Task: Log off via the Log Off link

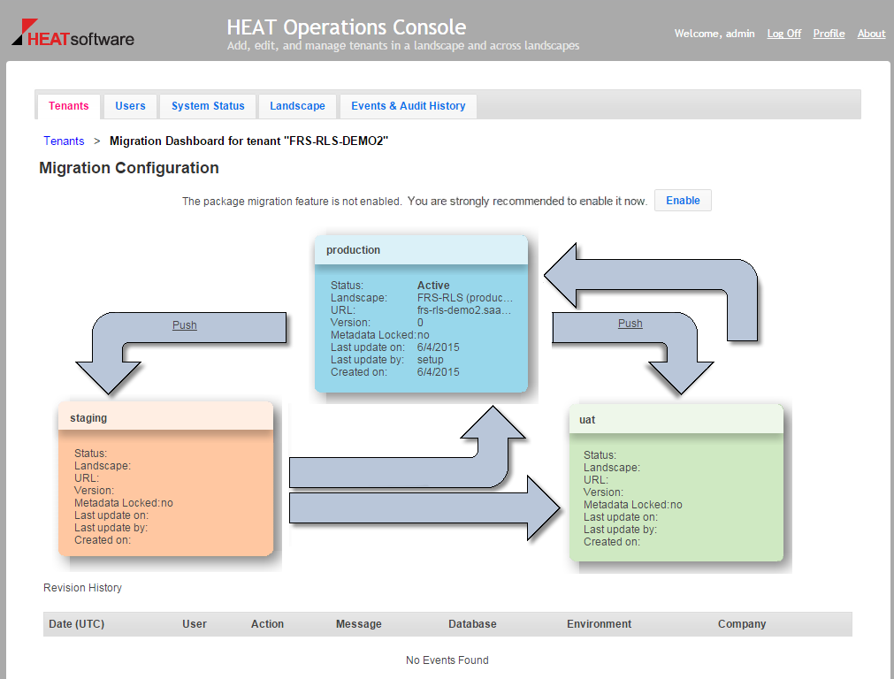Action: [x=784, y=34]
